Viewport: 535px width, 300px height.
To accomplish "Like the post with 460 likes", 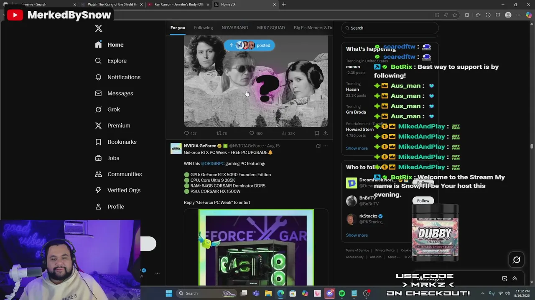I will (x=256, y=133).
